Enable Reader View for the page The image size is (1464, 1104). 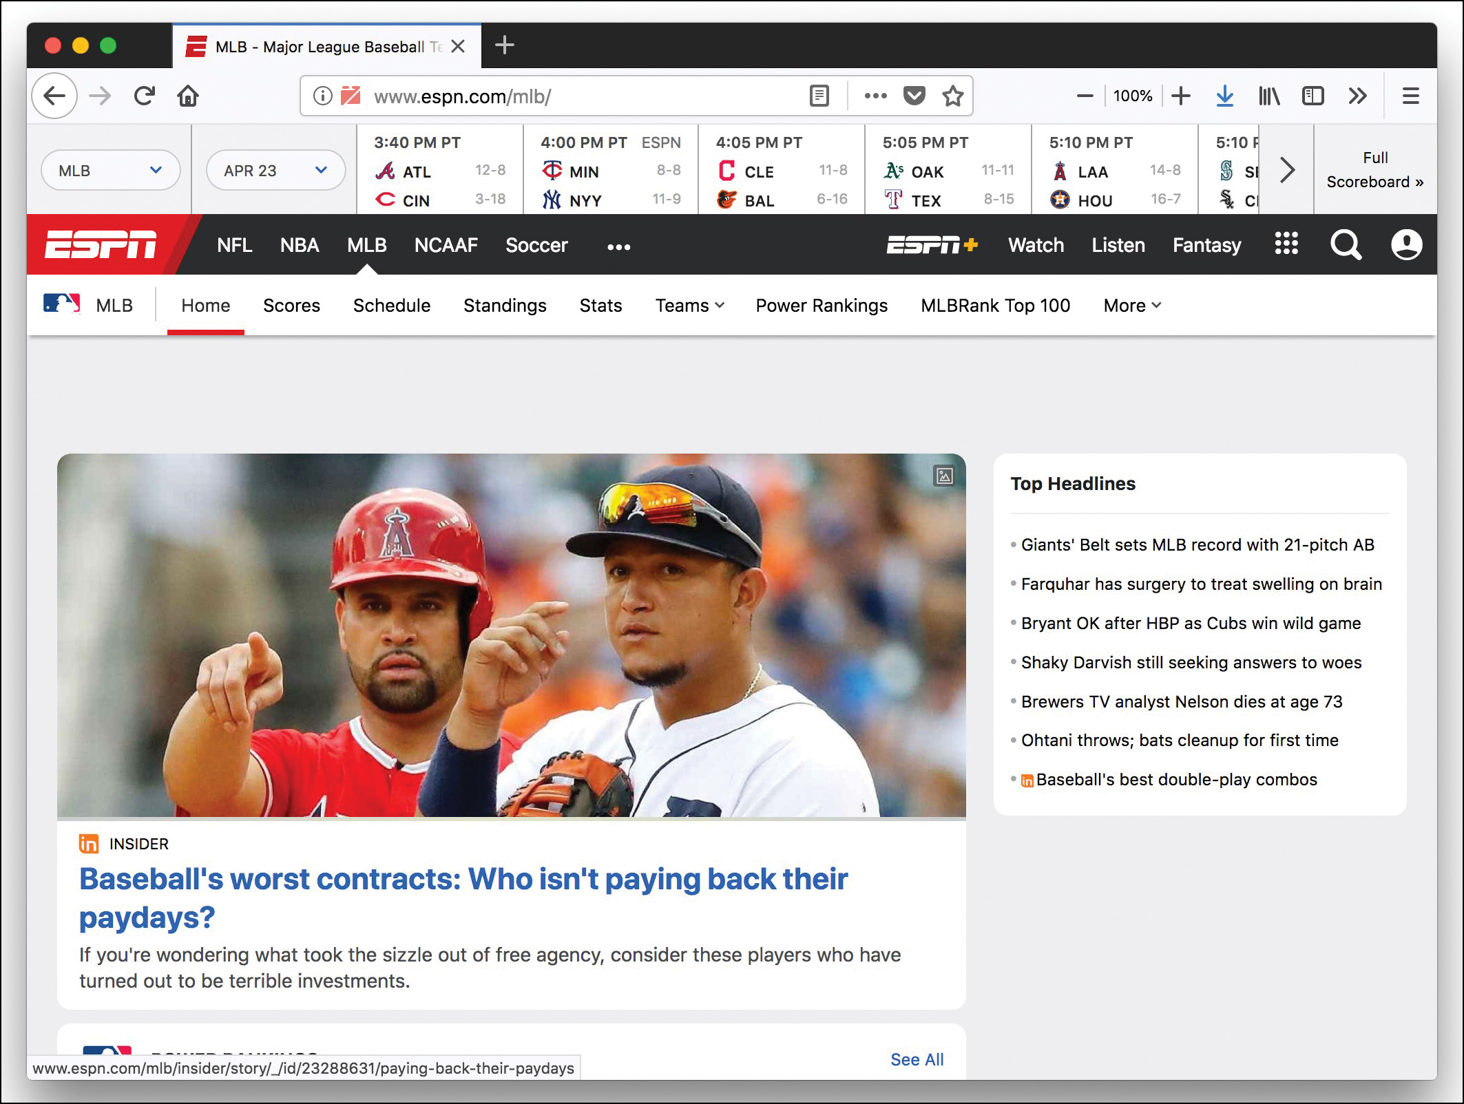(x=819, y=96)
